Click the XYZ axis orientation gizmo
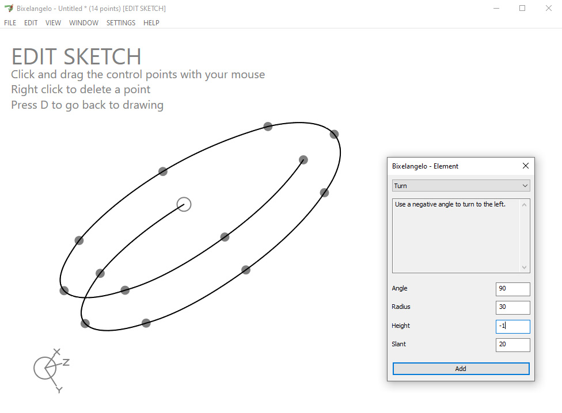Screen dimensions: 562x413 [51, 370]
